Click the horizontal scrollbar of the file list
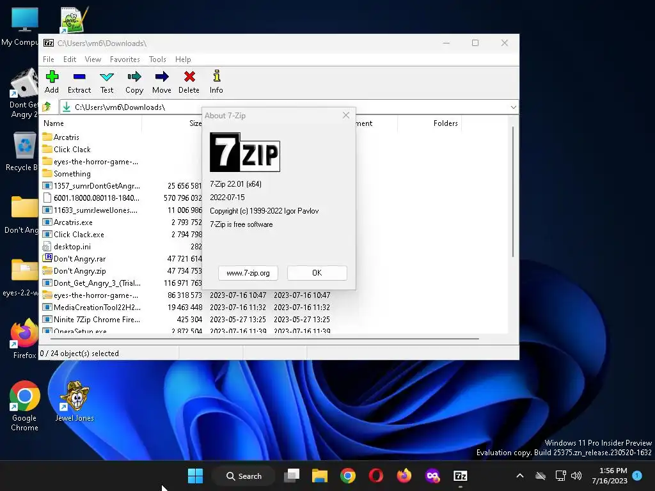 265,339
